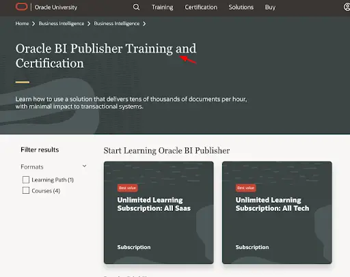Open the Buy menu
The width and height of the screenshot is (350, 277).
[270, 8]
